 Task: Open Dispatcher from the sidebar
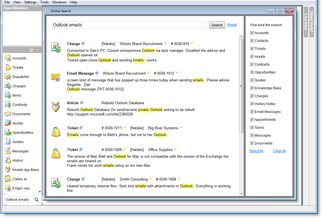click(21, 77)
